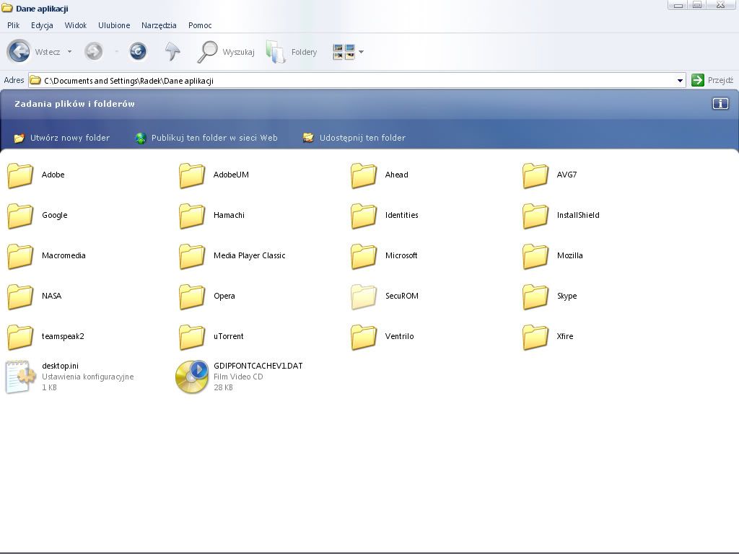This screenshot has height=554, width=739.
Task: Go up one folder level icon
Action: [x=172, y=51]
